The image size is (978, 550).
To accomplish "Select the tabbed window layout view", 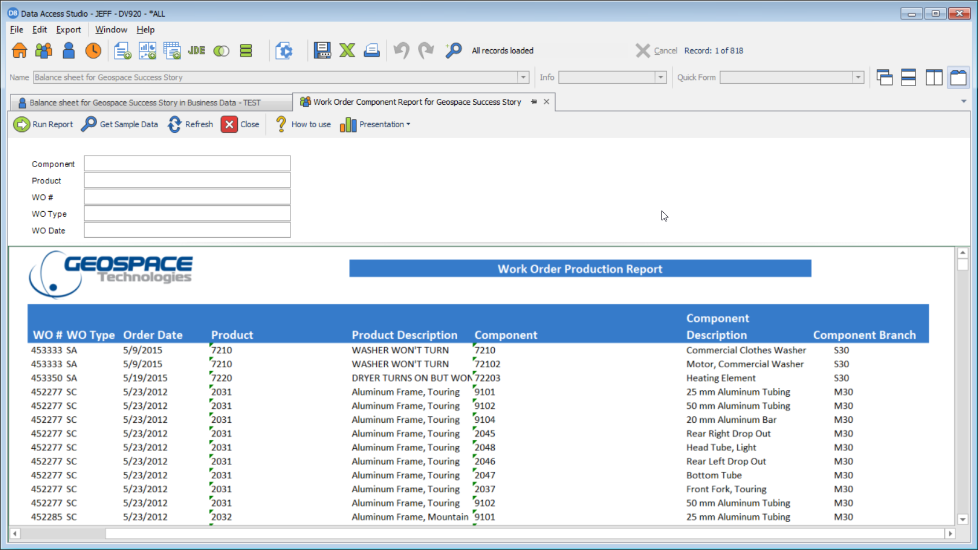I will 958,77.
